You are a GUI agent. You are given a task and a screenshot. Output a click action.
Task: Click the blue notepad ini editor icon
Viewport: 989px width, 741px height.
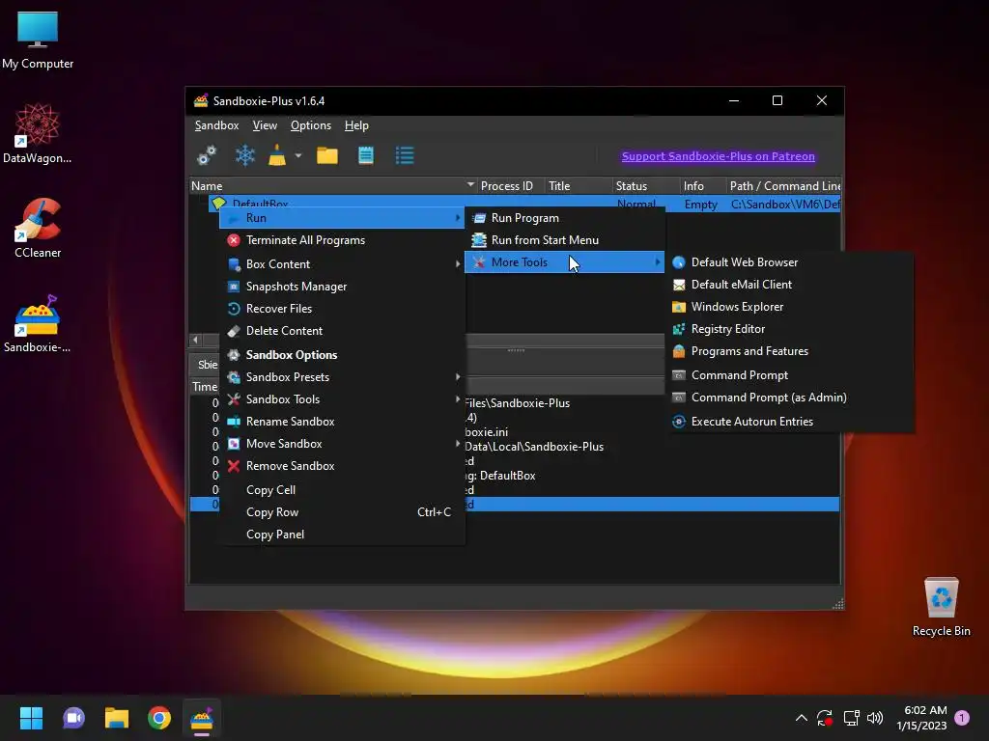click(366, 155)
